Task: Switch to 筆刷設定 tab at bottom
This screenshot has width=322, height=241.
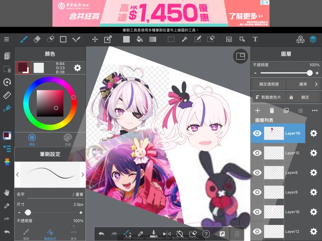Action: (x=50, y=234)
